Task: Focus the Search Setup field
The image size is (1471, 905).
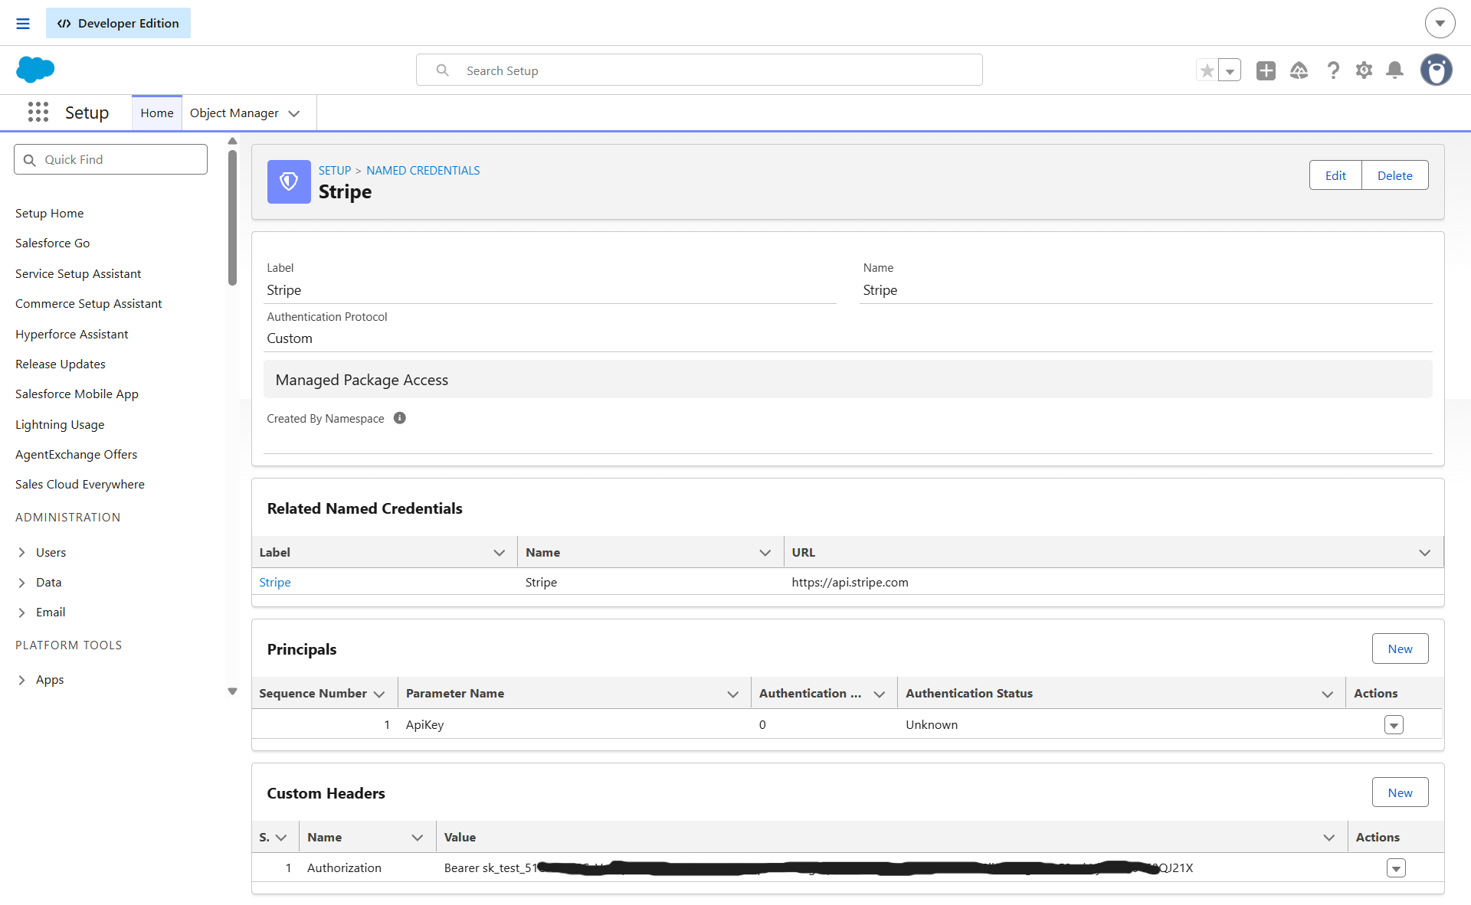Action: [699, 70]
